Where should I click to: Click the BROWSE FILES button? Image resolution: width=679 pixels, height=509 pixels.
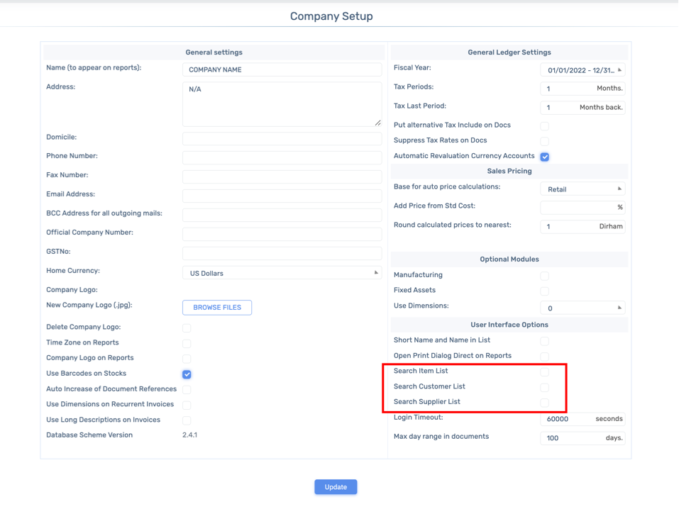[x=217, y=307]
